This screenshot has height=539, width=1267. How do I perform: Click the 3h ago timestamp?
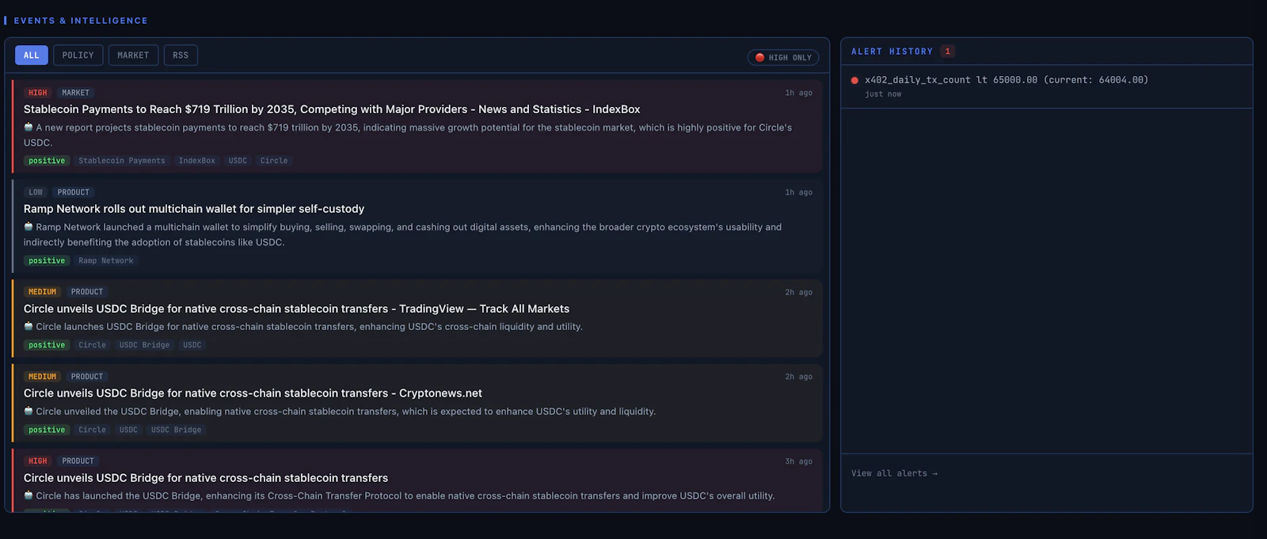click(798, 461)
